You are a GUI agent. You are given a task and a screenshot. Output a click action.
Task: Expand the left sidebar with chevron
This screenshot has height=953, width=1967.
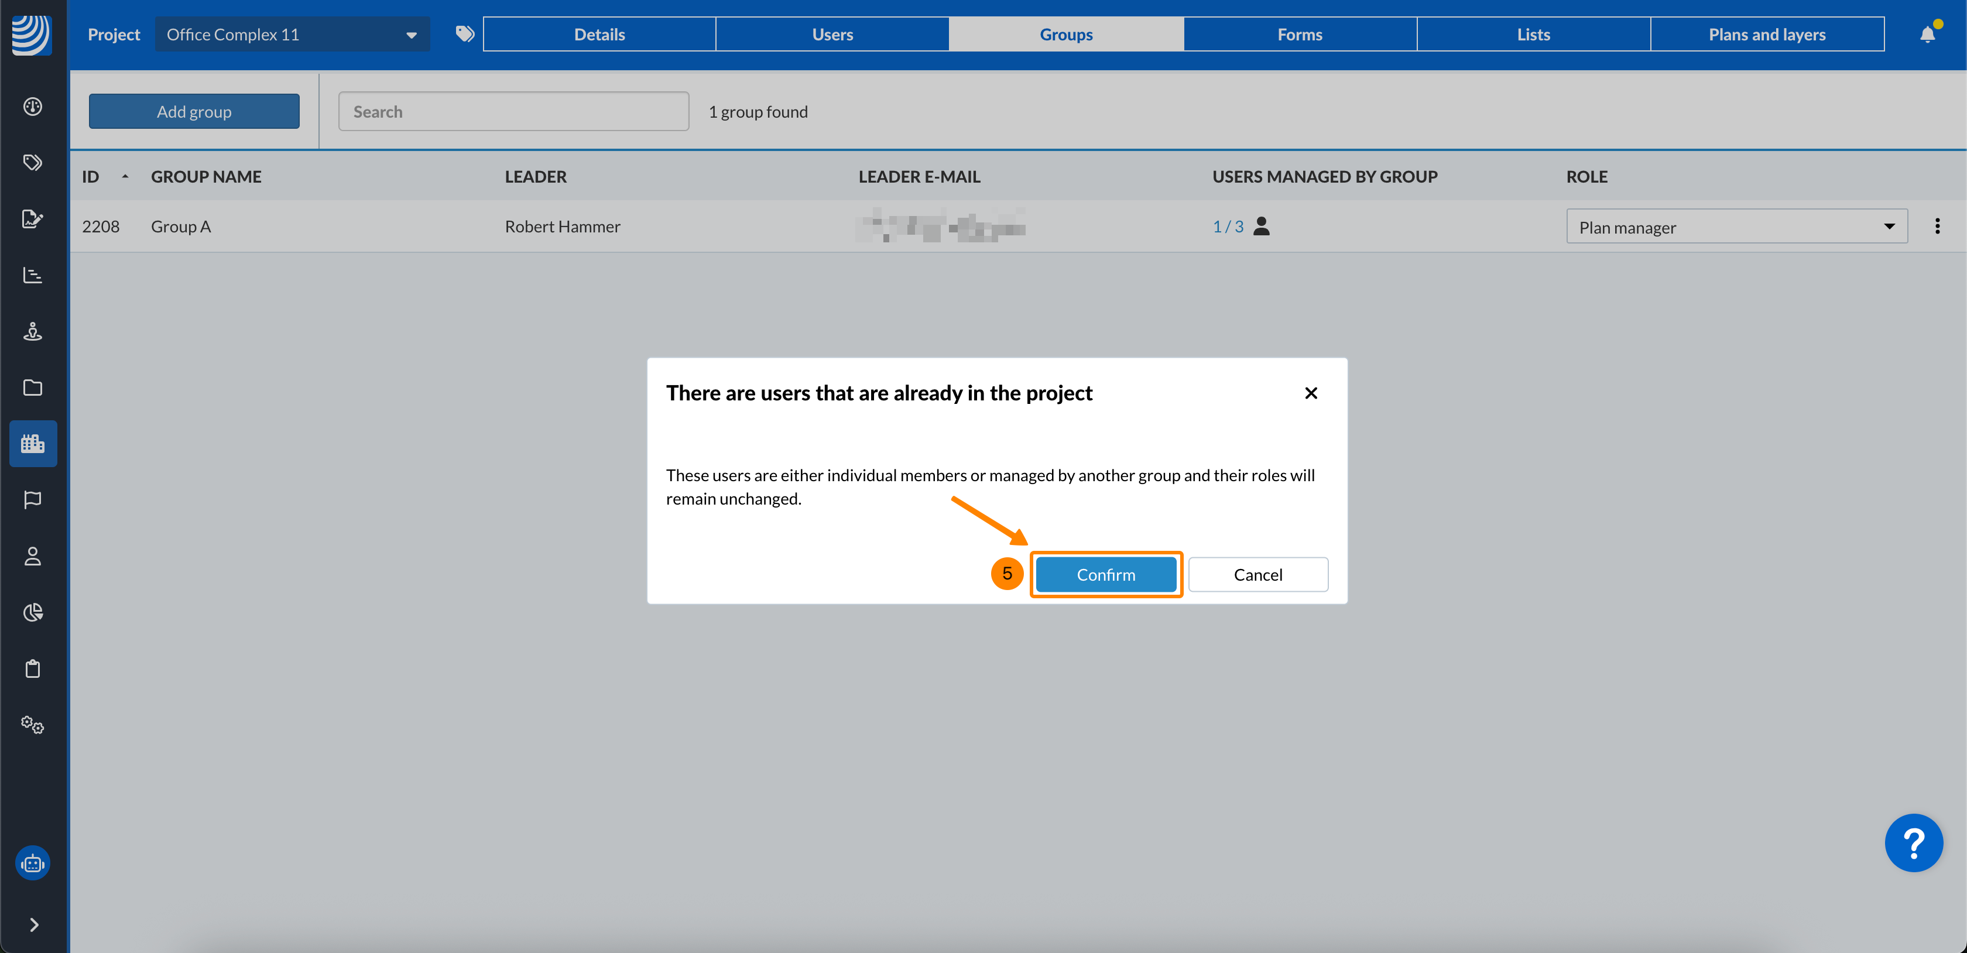click(x=33, y=925)
